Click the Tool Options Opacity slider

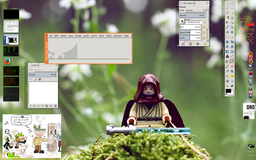point(192,15)
